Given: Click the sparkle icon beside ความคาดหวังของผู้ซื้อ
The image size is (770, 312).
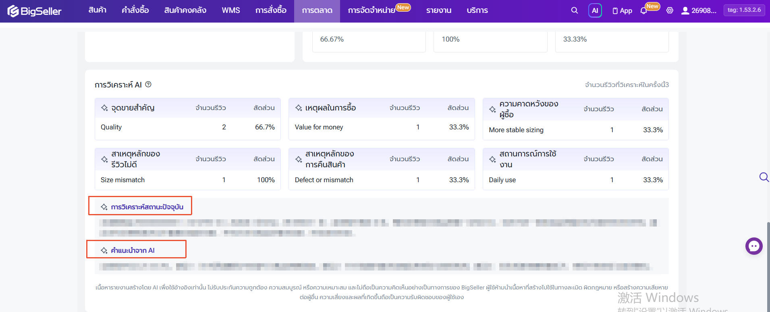Looking at the screenshot, I should click(x=492, y=109).
